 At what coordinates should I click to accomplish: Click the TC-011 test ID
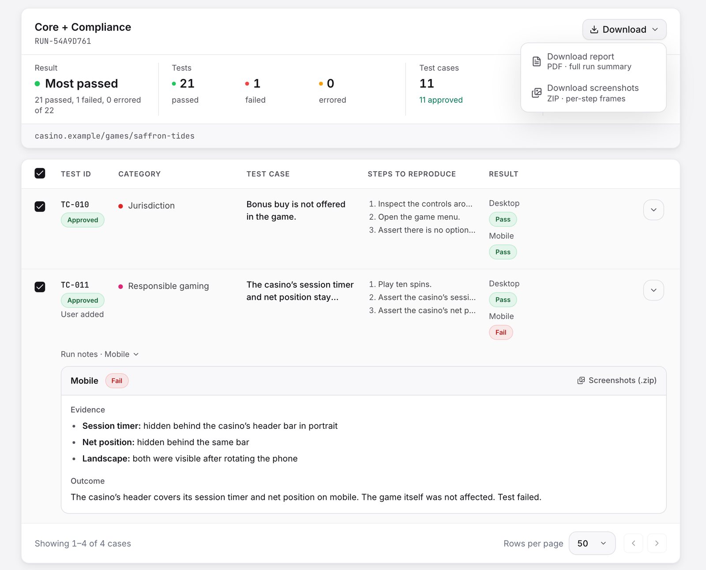[75, 285]
